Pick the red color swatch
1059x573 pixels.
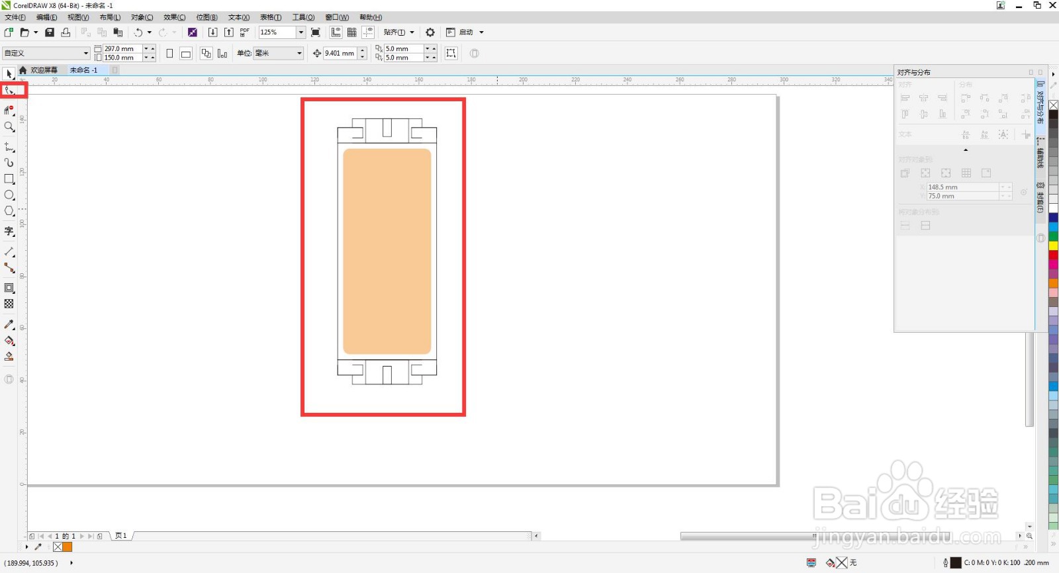pos(1053,255)
